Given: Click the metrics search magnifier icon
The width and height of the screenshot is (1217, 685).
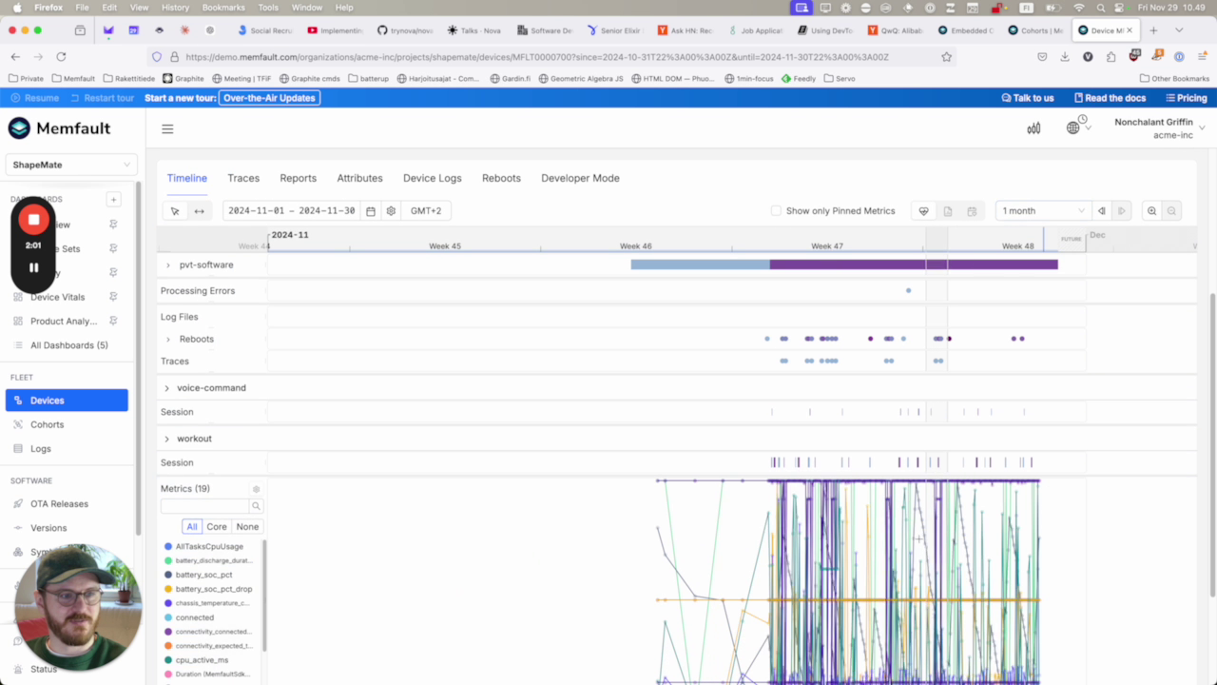Looking at the screenshot, I should pos(256,506).
